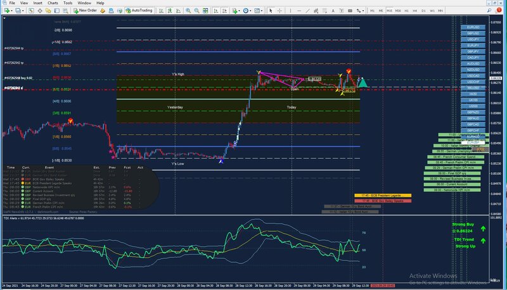
Task: Toggle the Market Watch panel icon
Action: (31, 11)
